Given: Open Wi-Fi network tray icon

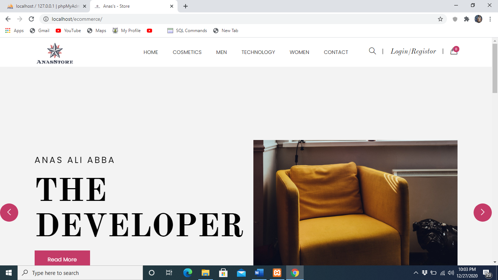Looking at the screenshot, I should [x=443, y=273].
